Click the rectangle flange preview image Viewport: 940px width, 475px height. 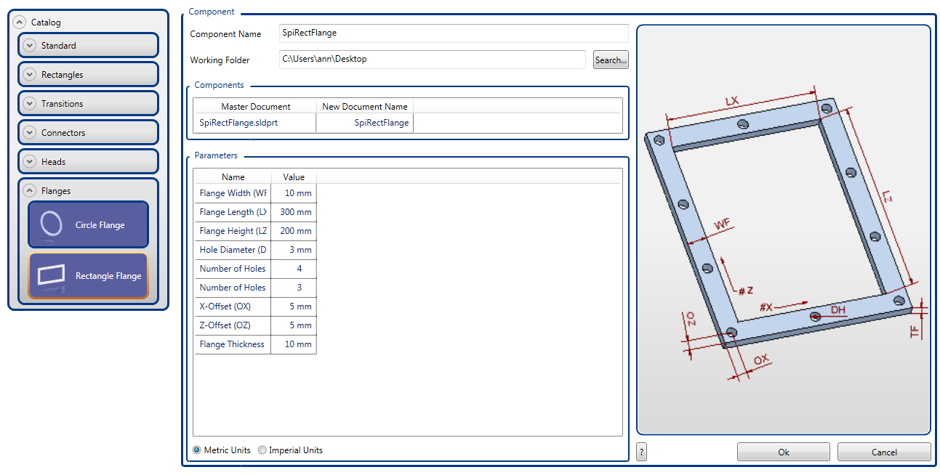click(x=783, y=230)
